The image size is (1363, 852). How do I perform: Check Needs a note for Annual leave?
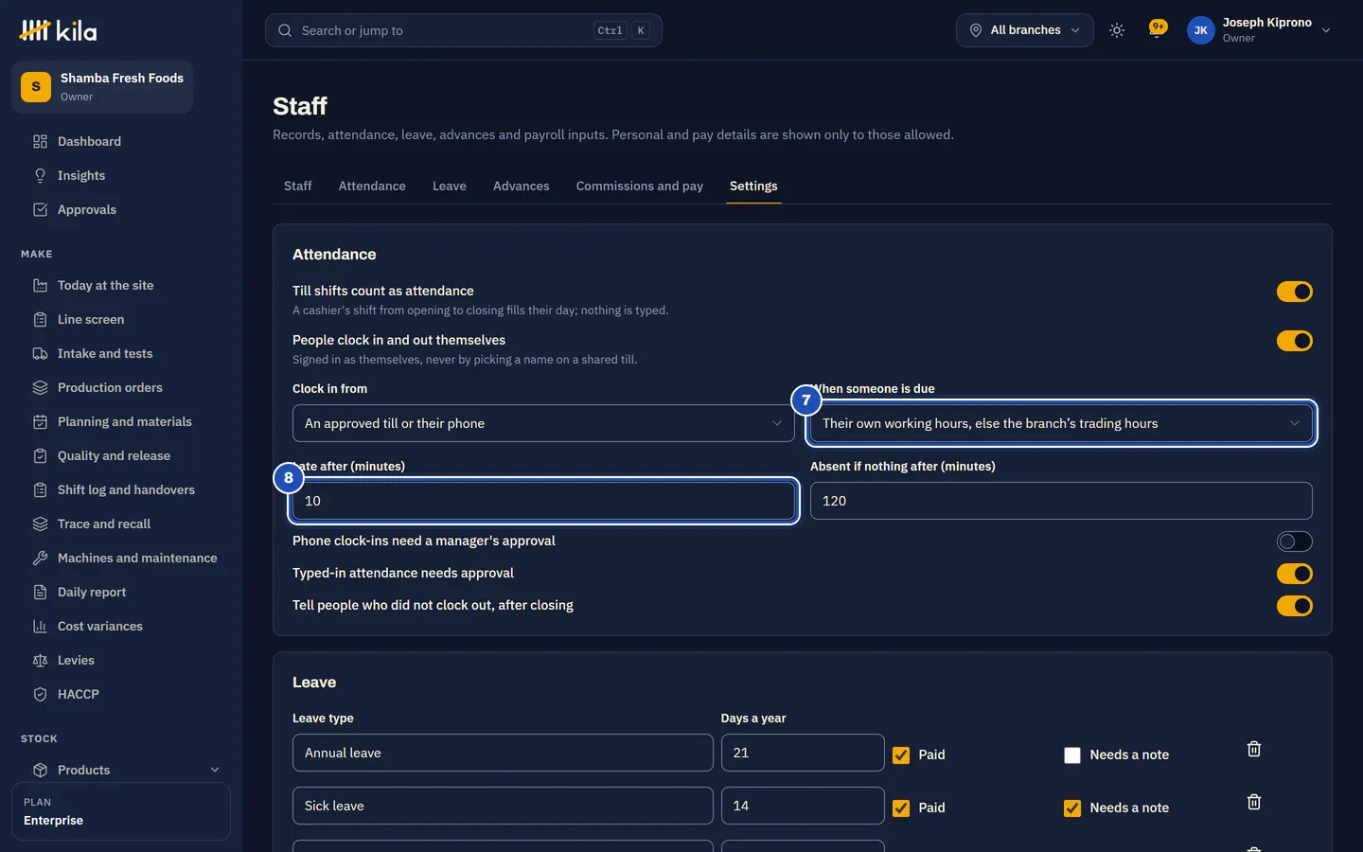coord(1072,754)
